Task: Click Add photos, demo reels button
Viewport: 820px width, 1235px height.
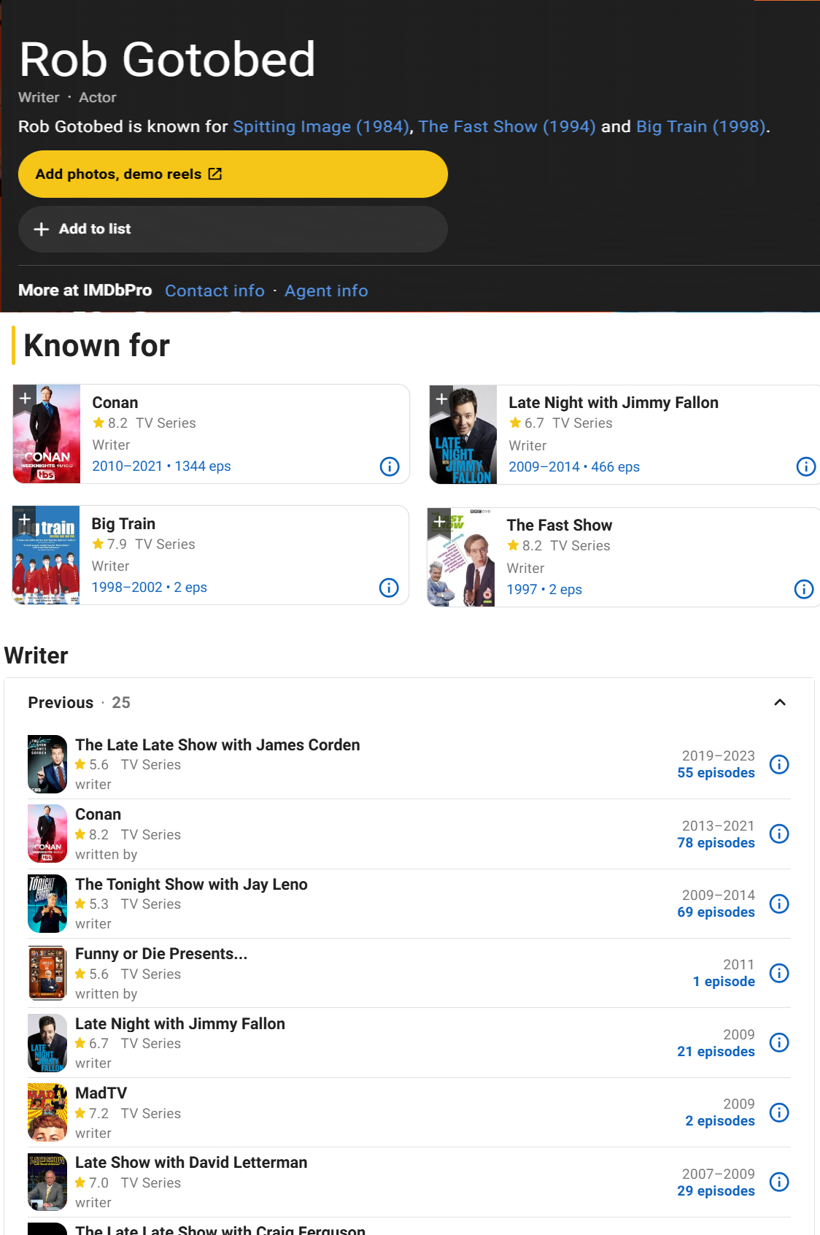Action: (233, 174)
